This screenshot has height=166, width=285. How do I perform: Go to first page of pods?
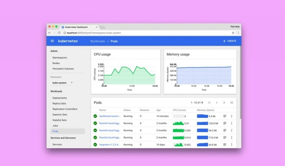click(209, 102)
